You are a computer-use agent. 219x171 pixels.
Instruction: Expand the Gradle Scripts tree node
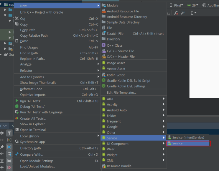pyautogui.click(x=1, y=55)
